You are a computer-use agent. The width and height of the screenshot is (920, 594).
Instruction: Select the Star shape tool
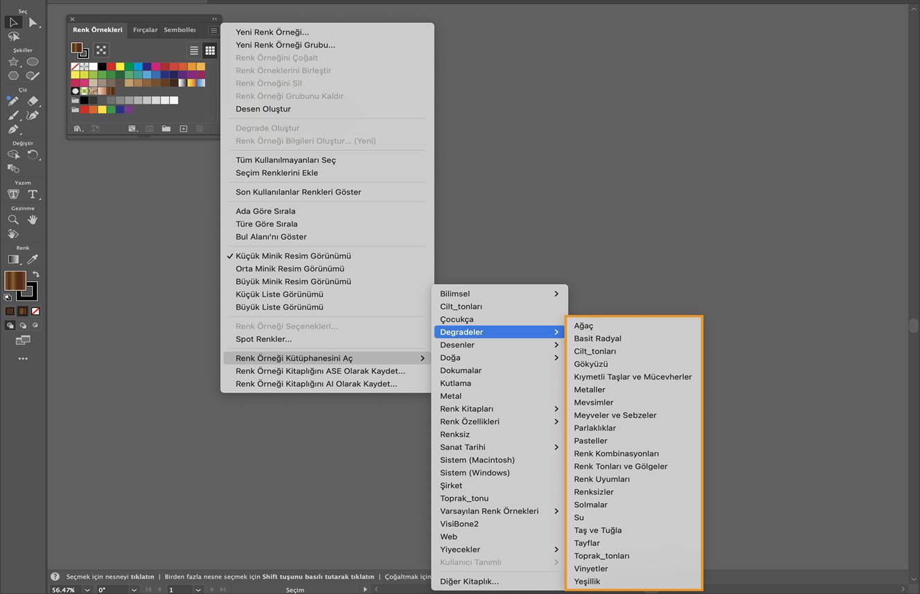click(x=13, y=62)
